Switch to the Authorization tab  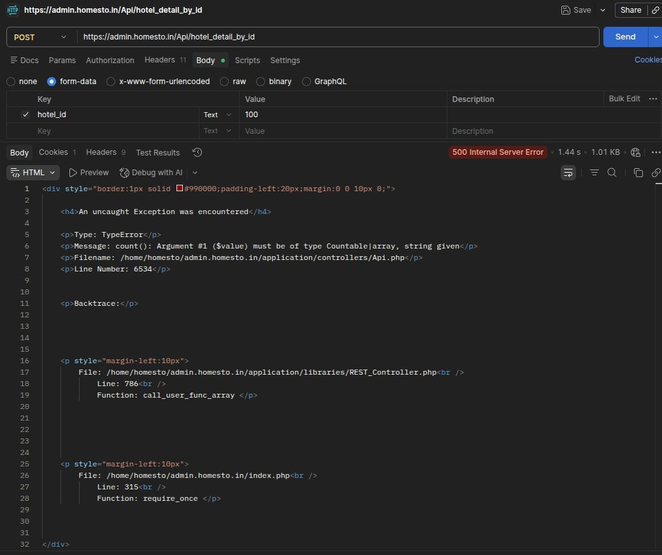pyautogui.click(x=110, y=60)
